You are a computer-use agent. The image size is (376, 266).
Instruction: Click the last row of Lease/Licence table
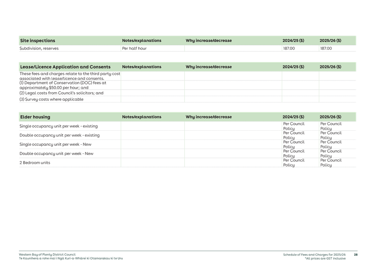tap(52, 99)
